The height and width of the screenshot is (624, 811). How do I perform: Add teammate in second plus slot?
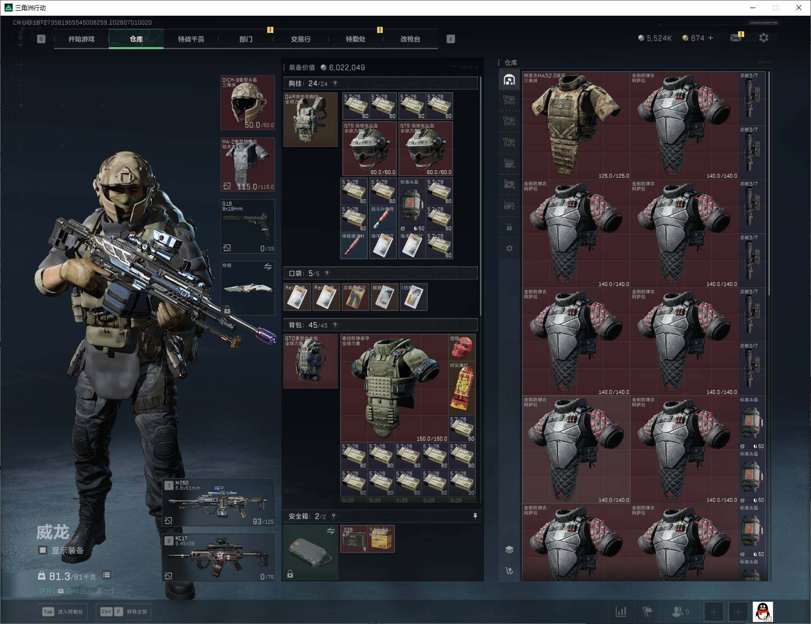738,612
